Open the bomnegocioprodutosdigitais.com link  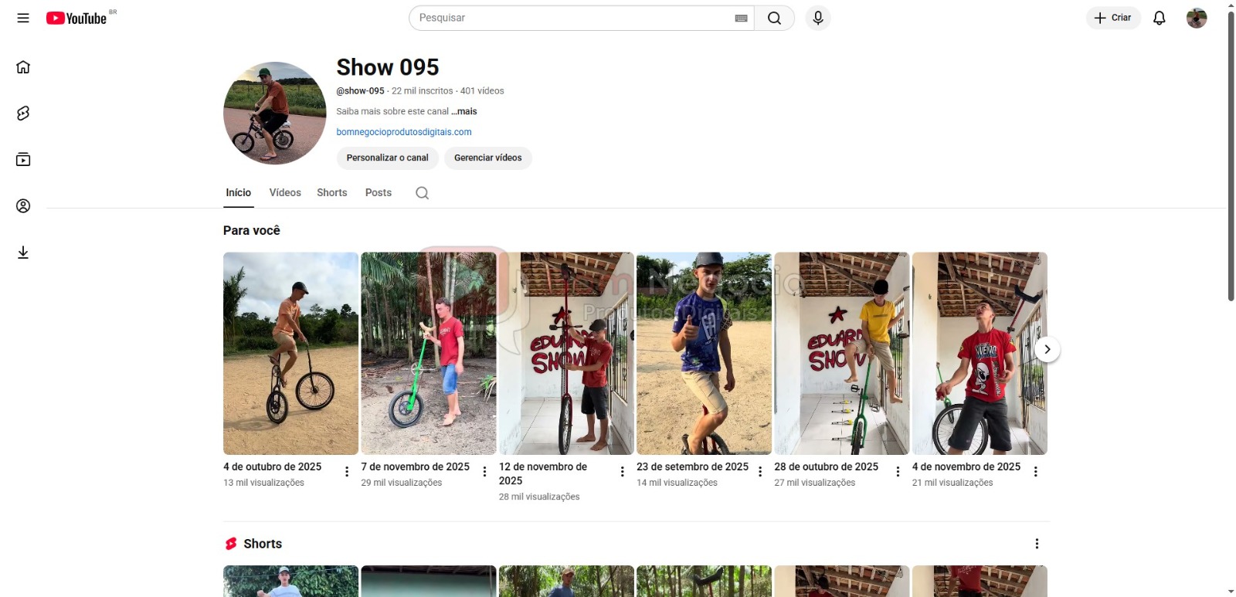click(403, 132)
